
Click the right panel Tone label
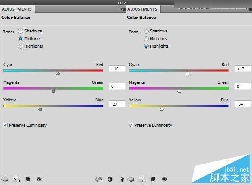tap(134, 32)
